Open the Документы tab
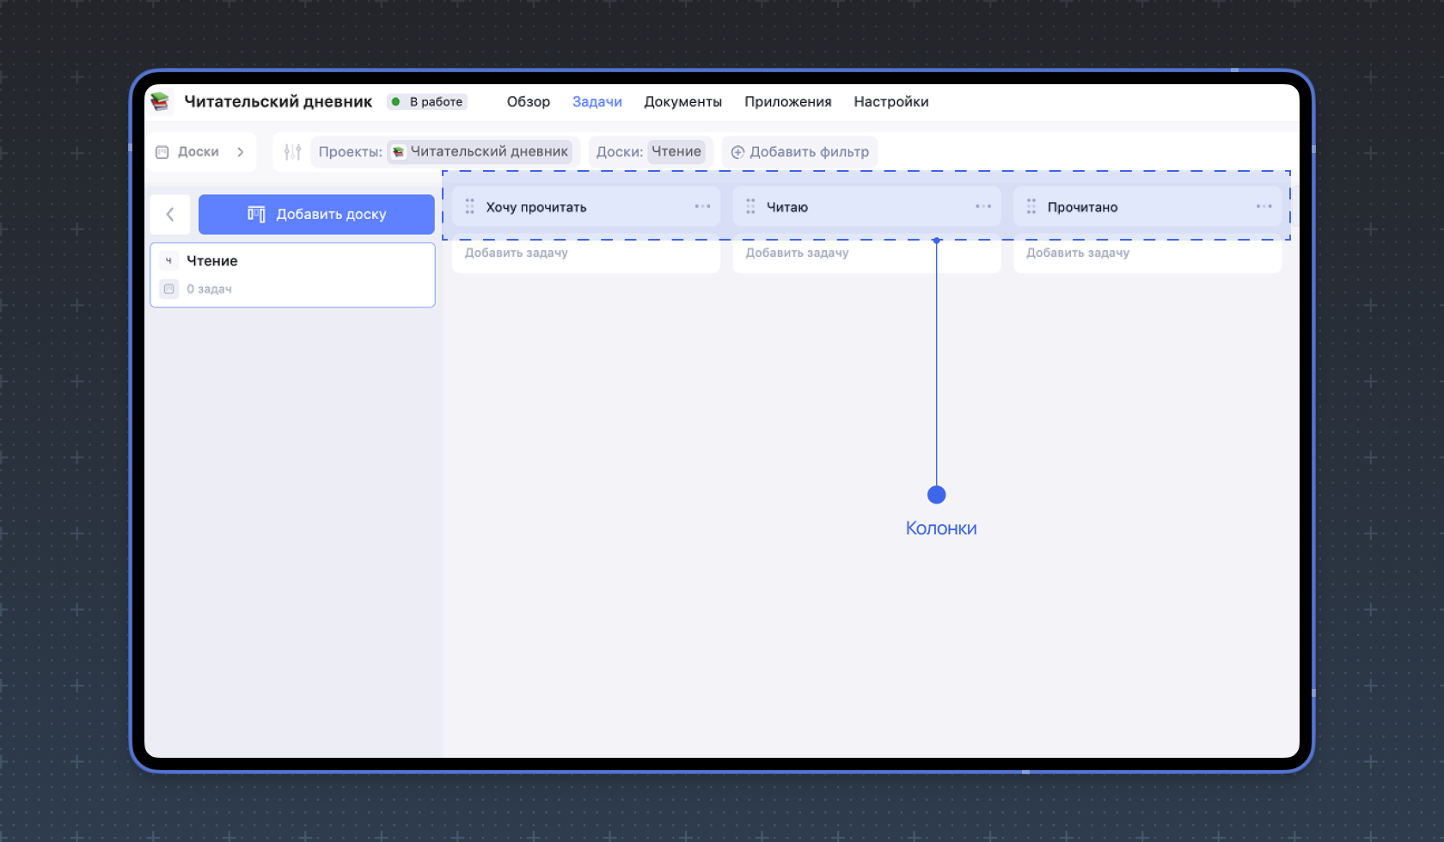The width and height of the screenshot is (1444, 842). (x=682, y=101)
